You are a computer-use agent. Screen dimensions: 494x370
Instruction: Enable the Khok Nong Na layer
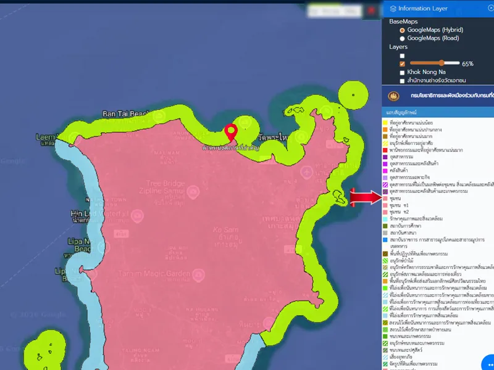point(402,72)
